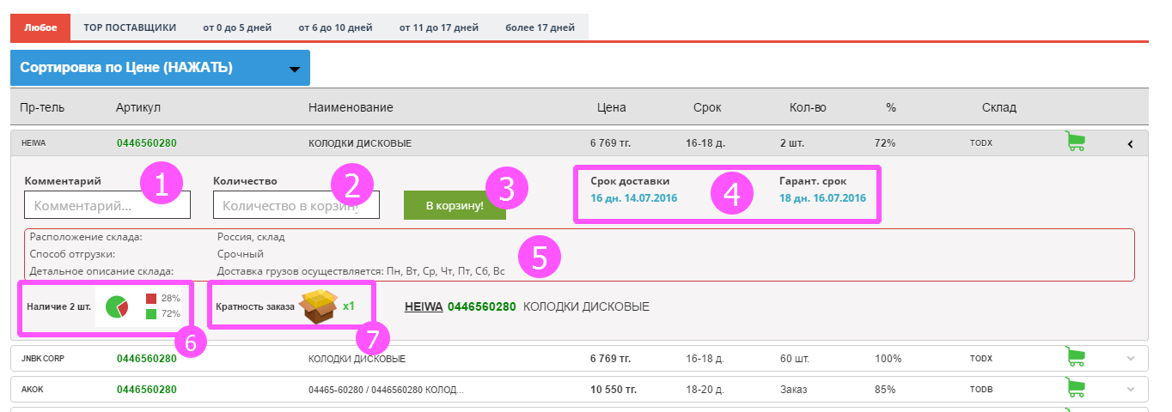Click the Кол-во column header
The width and height of the screenshot is (1172, 412).
pos(808,107)
